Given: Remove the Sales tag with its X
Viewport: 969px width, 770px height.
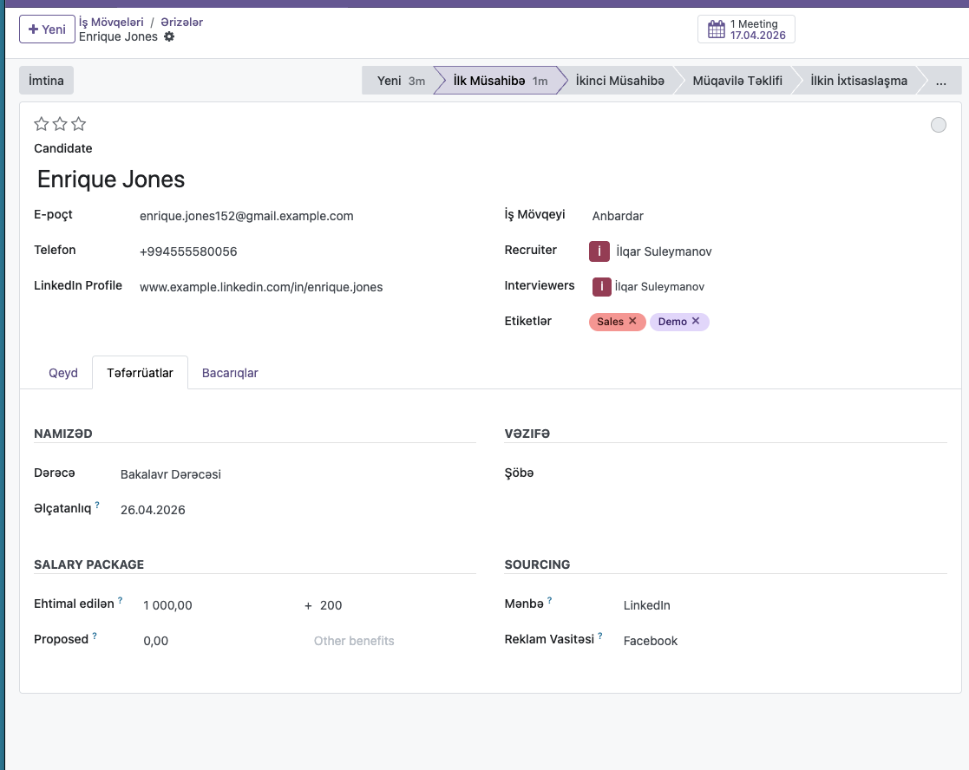Looking at the screenshot, I should point(632,321).
